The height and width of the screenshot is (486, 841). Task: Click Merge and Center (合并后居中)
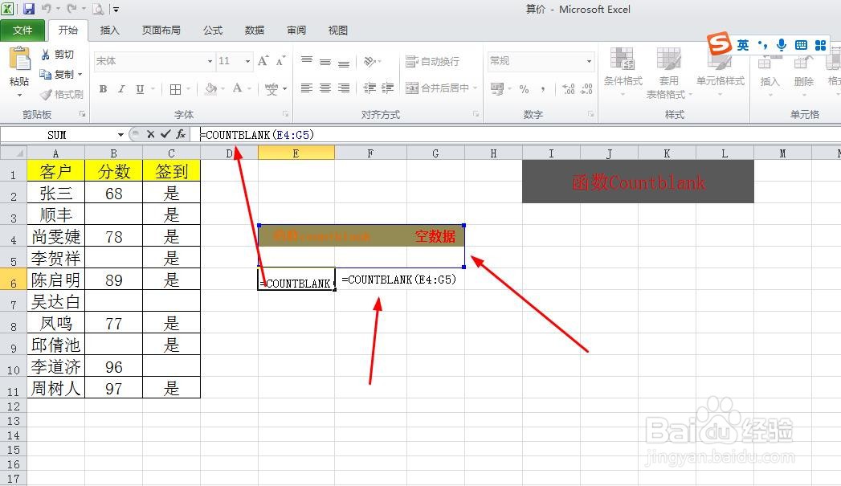tap(437, 88)
